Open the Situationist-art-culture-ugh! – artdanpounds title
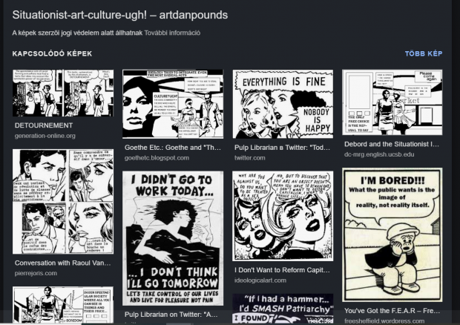Screen dimensions: 460x325 coord(120,15)
